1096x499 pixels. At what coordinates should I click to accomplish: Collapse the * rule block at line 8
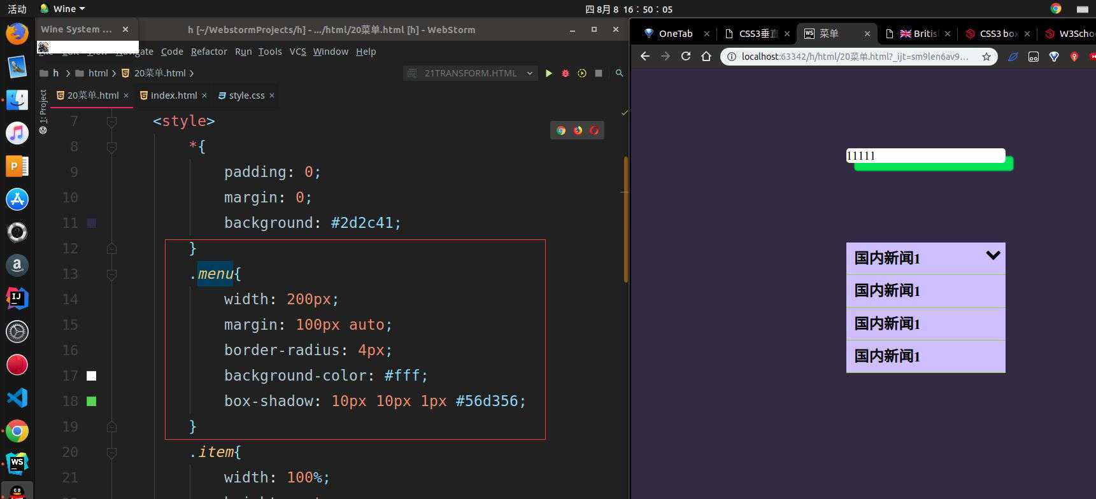[111, 146]
